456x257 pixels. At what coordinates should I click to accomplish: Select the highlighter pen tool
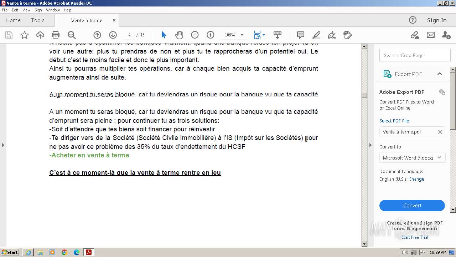316,35
